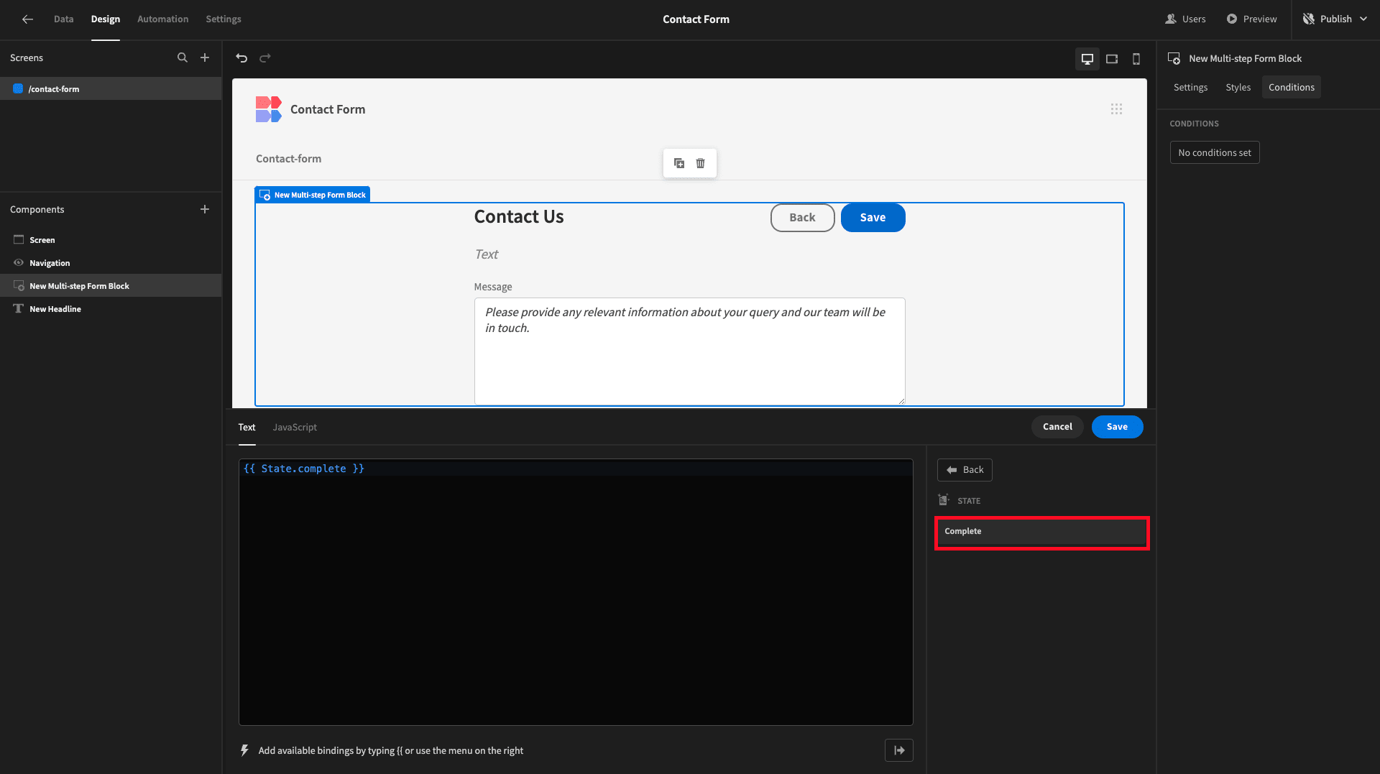Click the Preview button
This screenshot has height=774, width=1380.
[1251, 19]
